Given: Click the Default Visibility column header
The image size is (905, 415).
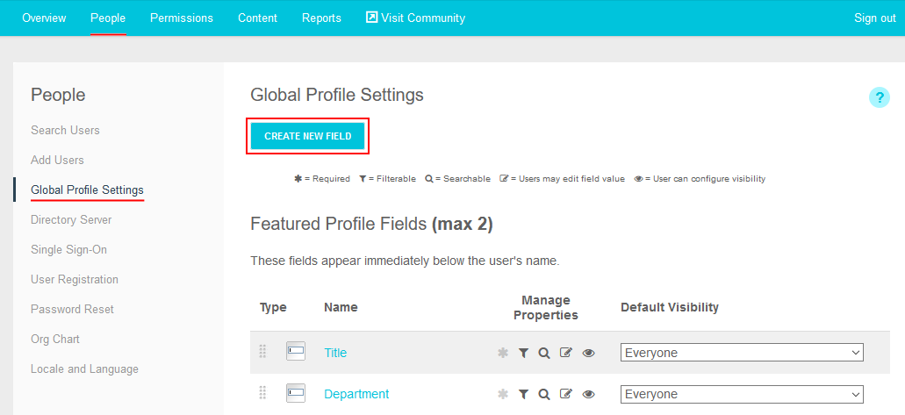Looking at the screenshot, I should 670,308.
